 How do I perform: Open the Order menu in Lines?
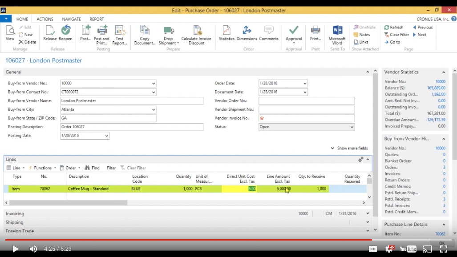[70, 168]
